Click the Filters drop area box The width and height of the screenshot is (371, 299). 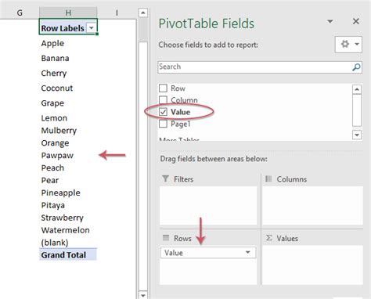(x=208, y=206)
